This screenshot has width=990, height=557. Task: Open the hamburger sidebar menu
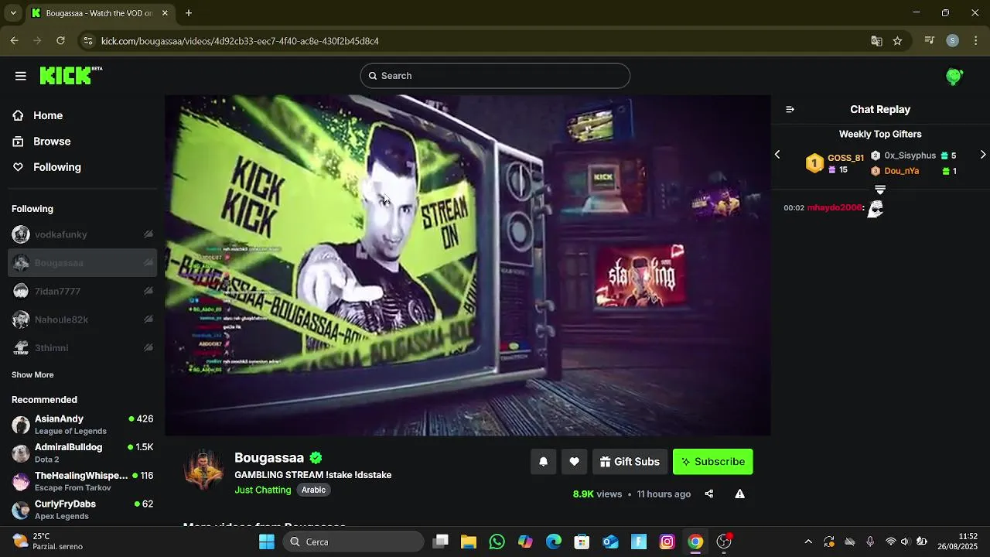coord(21,76)
